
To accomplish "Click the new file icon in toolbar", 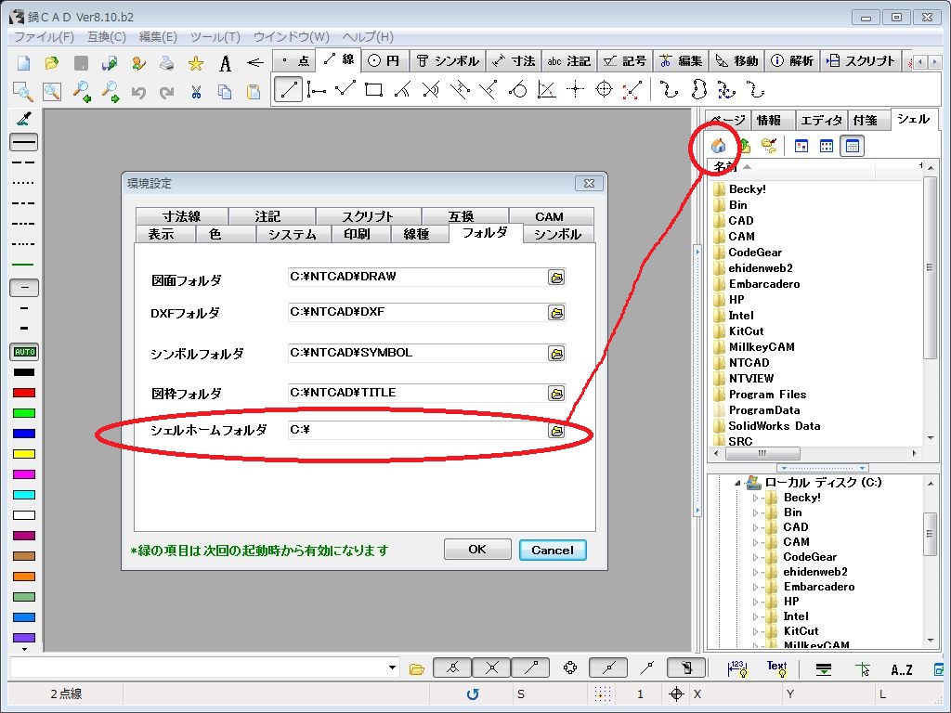I will [23, 62].
